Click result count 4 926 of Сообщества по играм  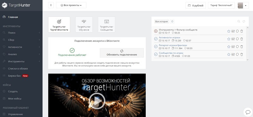176,56
